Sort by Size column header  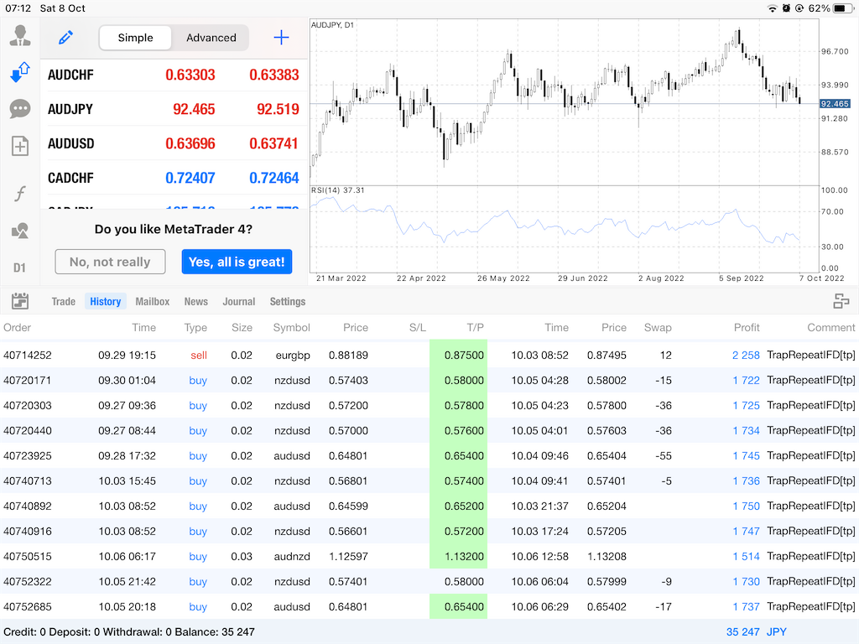click(x=242, y=328)
